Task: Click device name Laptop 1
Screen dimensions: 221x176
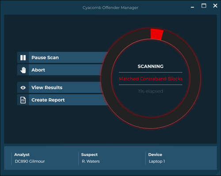Action: pyautogui.click(x=157, y=161)
